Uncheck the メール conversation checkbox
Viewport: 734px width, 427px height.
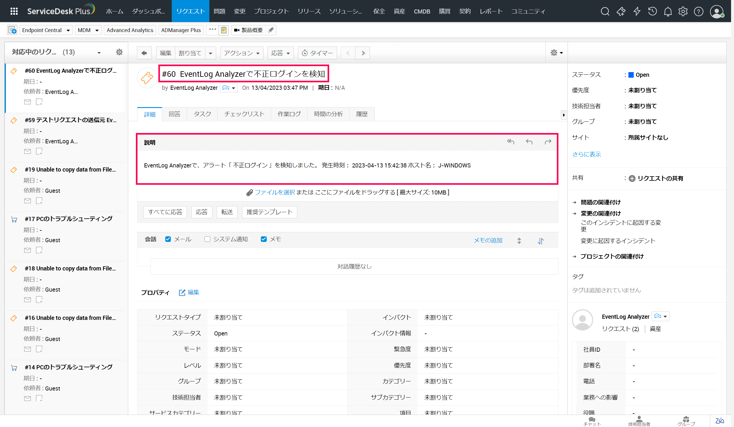coord(168,239)
